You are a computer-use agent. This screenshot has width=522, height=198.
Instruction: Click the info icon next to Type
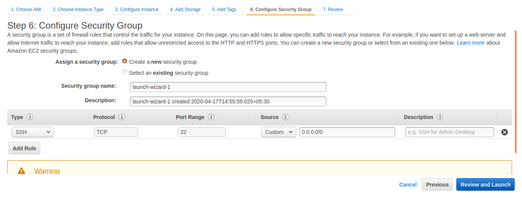click(x=30, y=117)
